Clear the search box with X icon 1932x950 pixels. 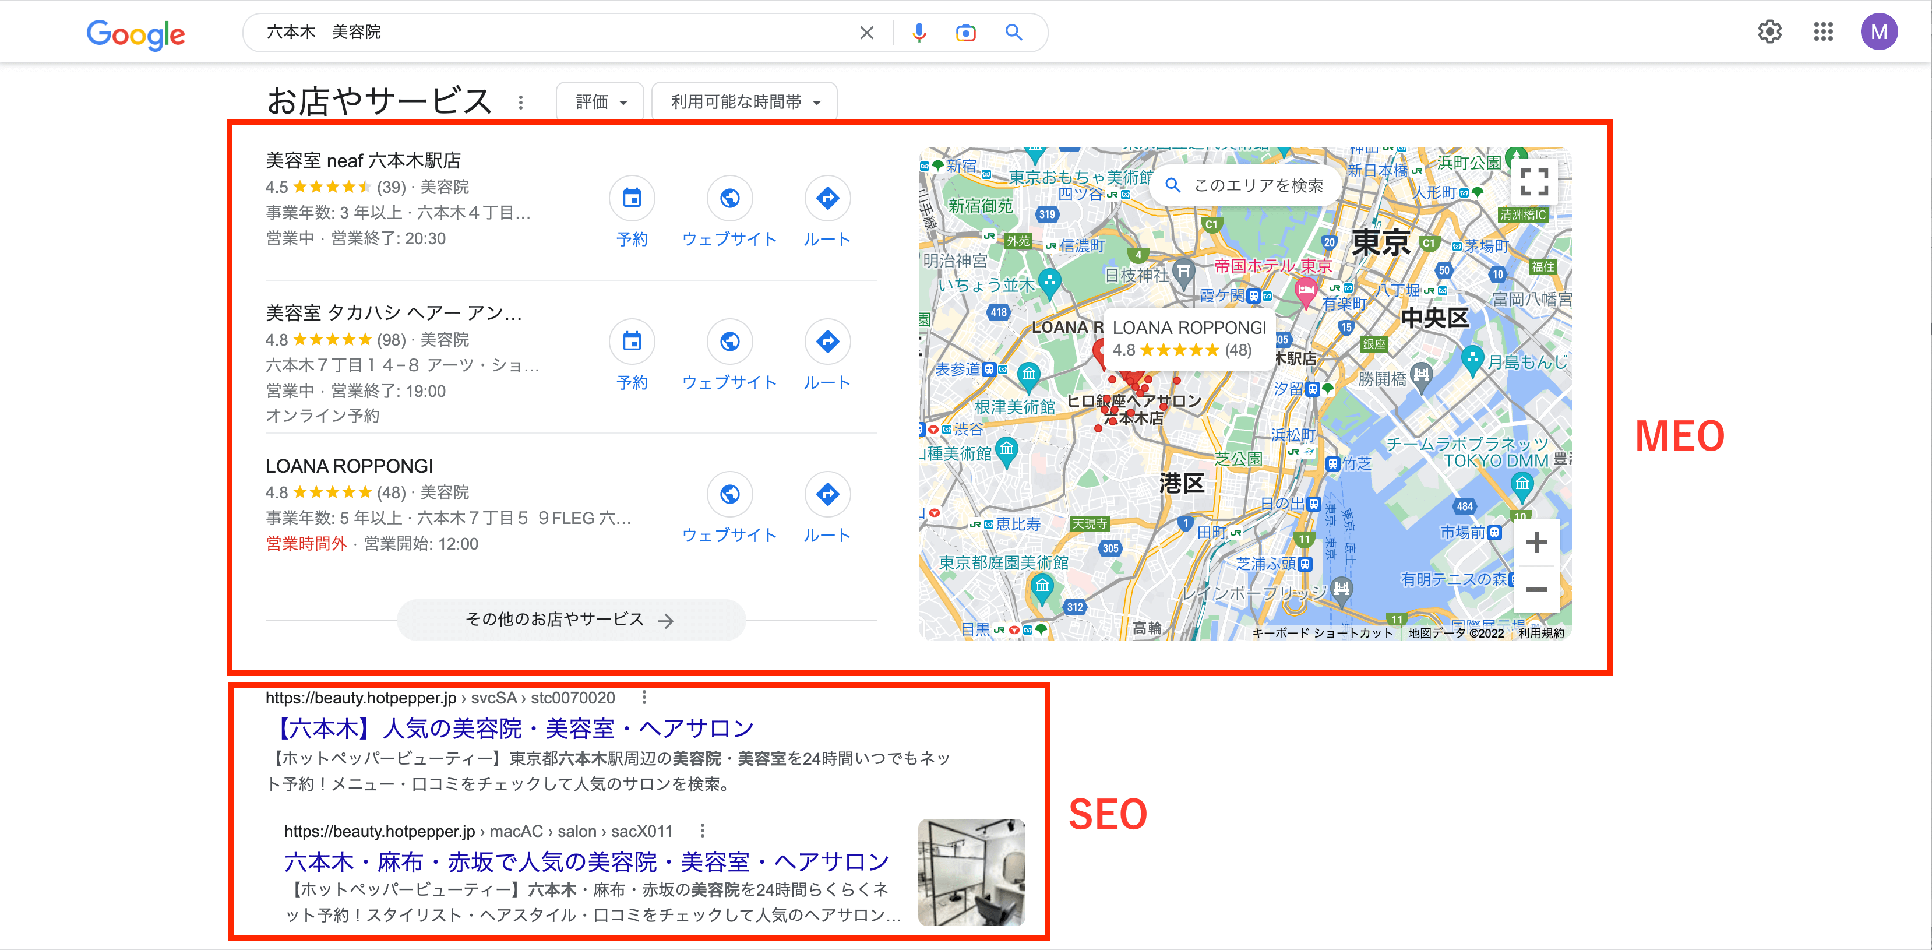tap(866, 33)
